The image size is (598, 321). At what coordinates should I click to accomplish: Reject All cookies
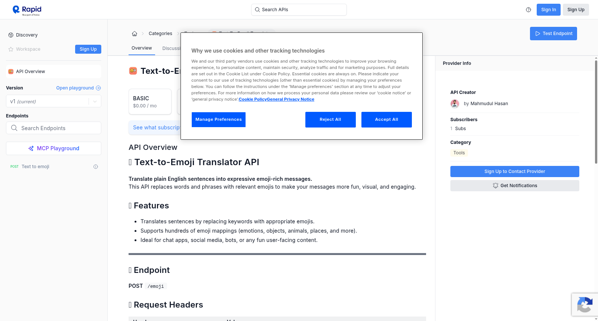click(330, 120)
